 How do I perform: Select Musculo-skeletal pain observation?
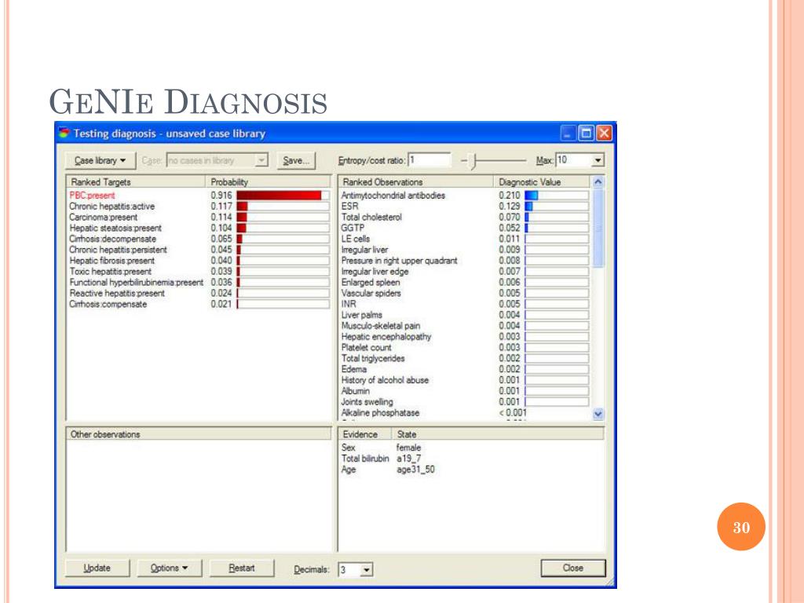[x=465, y=326]
